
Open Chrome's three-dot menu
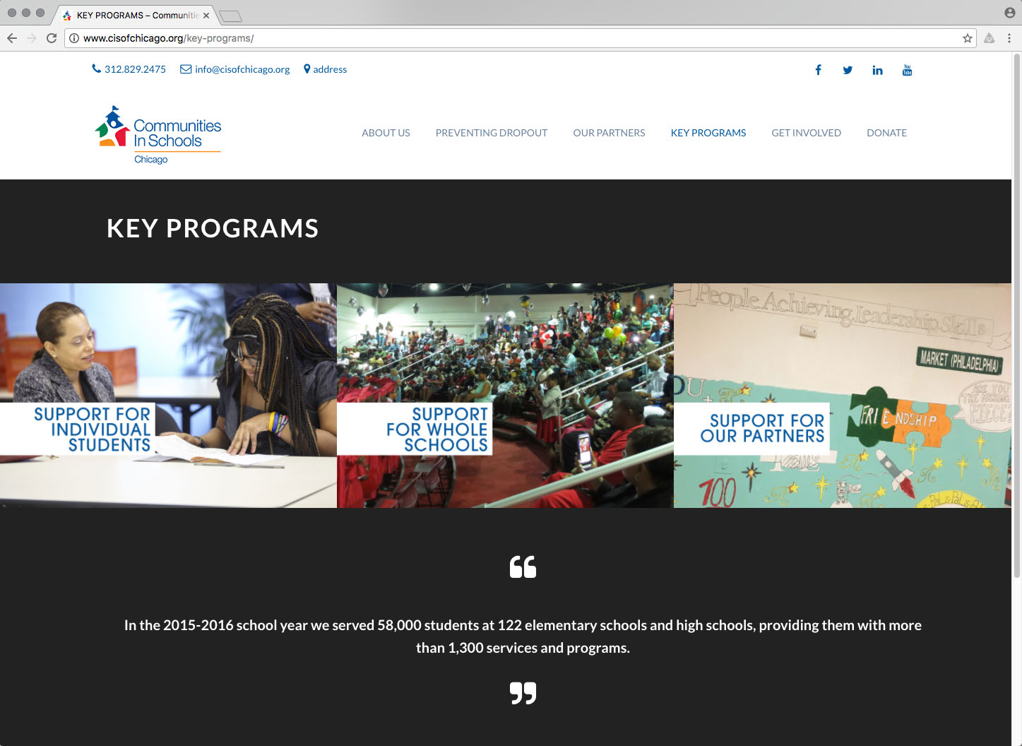tap(1009, 38)
